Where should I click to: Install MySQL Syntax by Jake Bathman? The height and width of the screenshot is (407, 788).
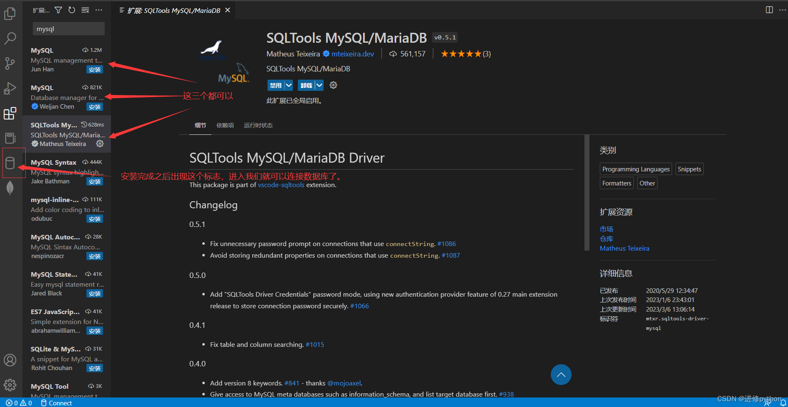(95, 182)
